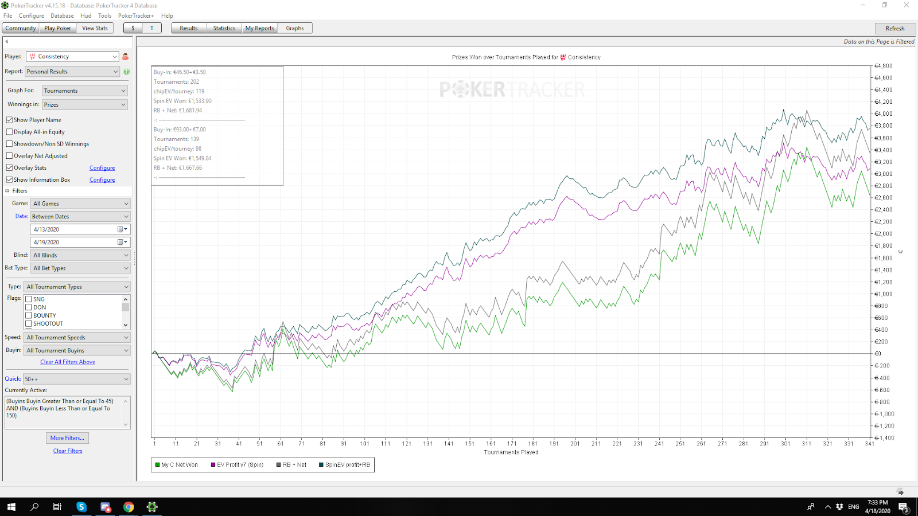Open calendar picker for end date 4/19/2020

[x=122, y=242]
